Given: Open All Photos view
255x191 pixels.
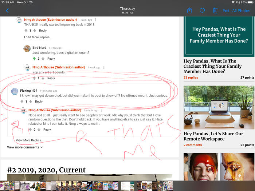Looking at the screenshot, I should (x=241, y=11).
